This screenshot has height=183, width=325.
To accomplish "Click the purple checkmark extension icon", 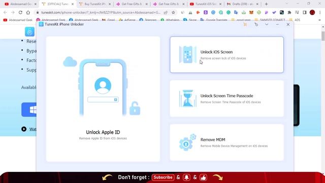I will point(274,12).
